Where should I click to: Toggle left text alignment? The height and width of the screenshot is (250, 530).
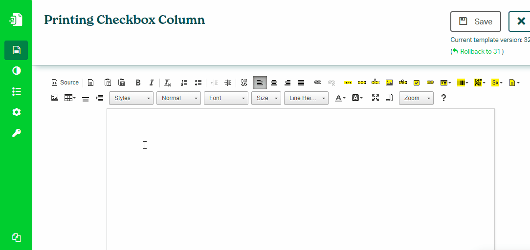click(x=260, y=83)
